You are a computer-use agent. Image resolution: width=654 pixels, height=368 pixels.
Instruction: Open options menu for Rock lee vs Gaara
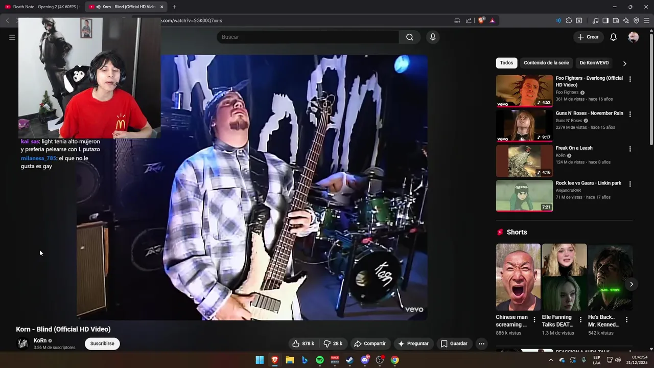point(630,184)
